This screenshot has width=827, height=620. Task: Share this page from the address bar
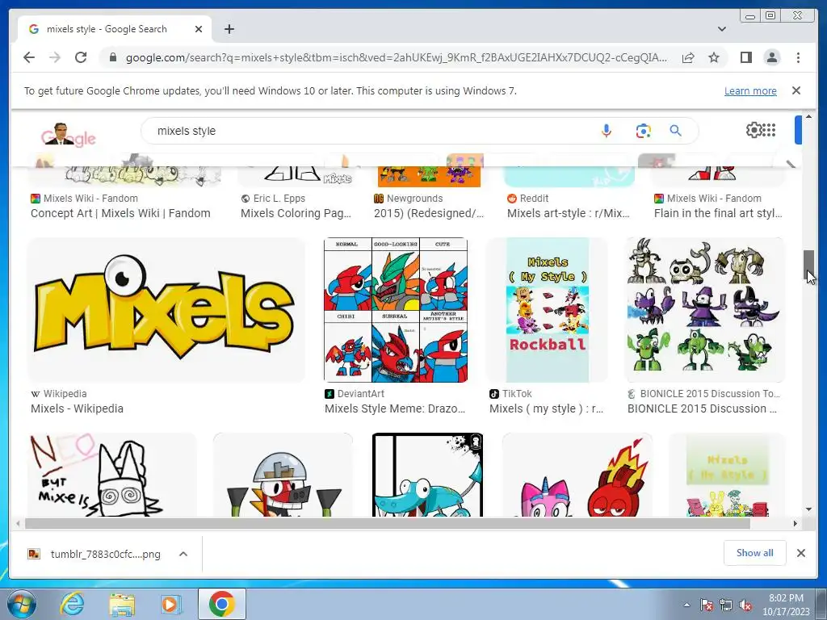pyautogui.click(x=688, y=57)
